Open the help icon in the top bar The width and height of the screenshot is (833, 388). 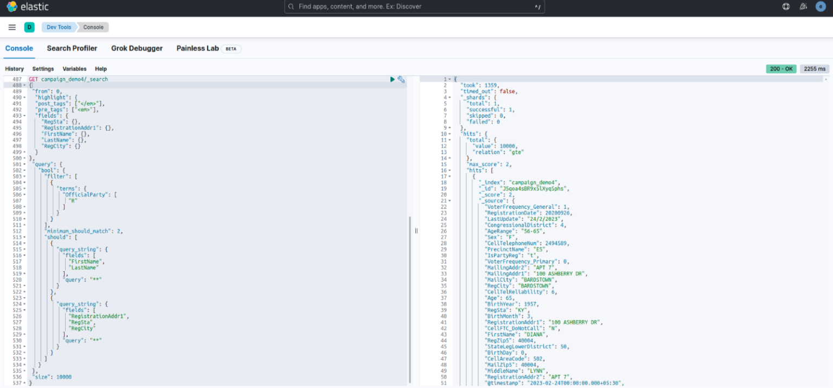786,6
